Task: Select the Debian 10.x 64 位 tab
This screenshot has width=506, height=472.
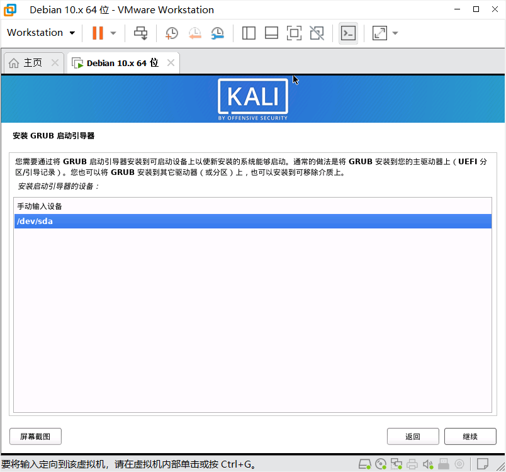Action: pyautogui.click(x=123, y=62)
